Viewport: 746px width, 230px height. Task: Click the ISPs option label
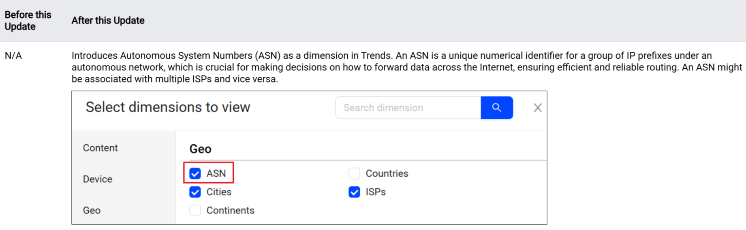(376, 192)
